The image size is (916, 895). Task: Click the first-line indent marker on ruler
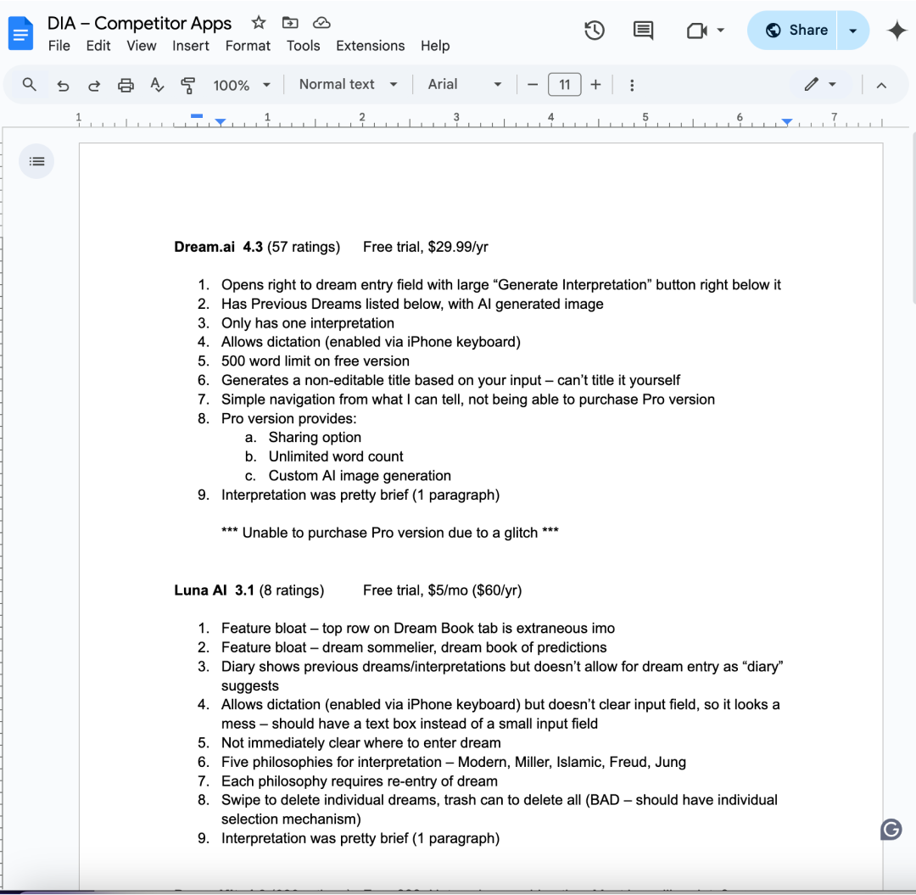[x=197, y=116]
